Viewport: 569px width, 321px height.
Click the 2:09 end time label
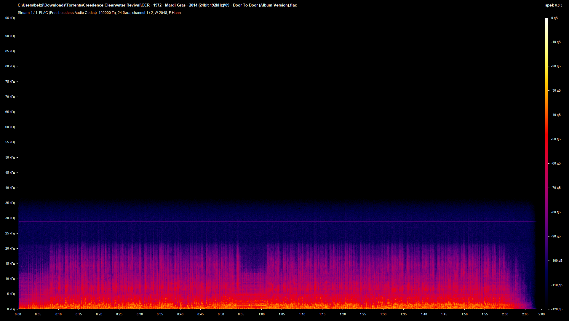coord(541,314)
